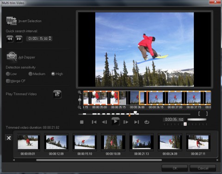Screen dimensions: 222x174
Task: Toggle the Merge CF checkbox
Action: coord(8,81)
